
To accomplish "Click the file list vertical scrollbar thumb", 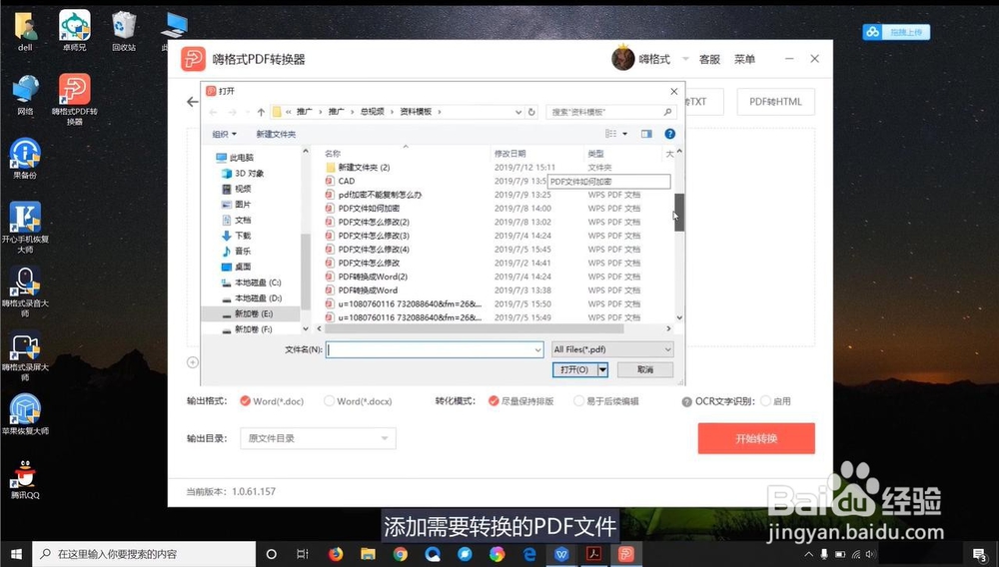I will coord(679,212).
